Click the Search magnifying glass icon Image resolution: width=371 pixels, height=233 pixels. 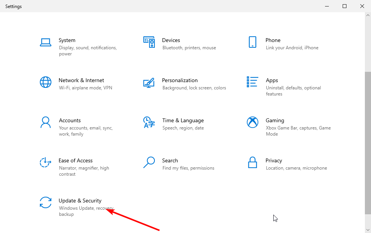pos(149,162)
